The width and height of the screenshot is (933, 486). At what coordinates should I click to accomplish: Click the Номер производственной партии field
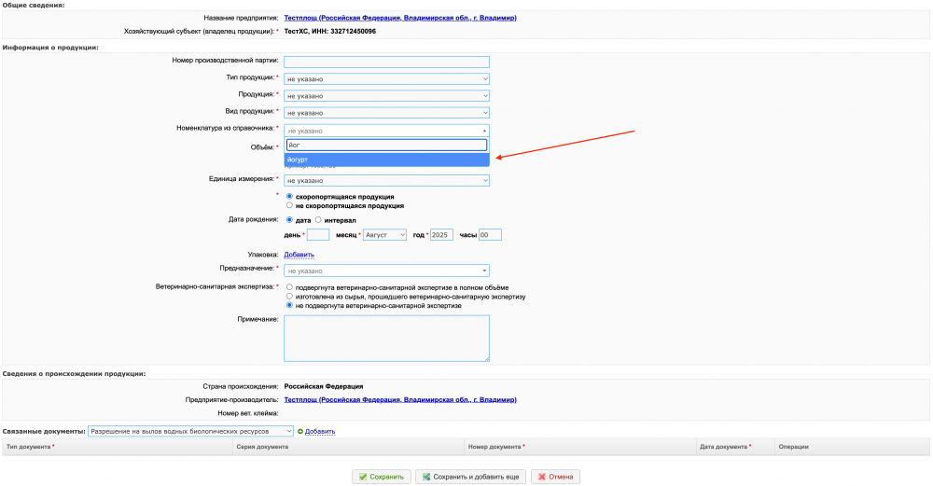point(386,62)
